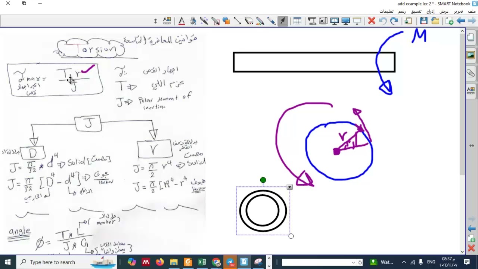Undo the last action
Screen dimensions: 478x269
383,21
